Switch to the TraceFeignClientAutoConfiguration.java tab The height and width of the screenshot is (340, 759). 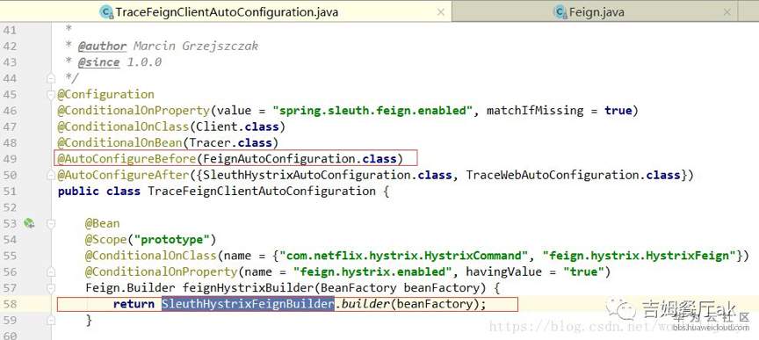(226, 11)
